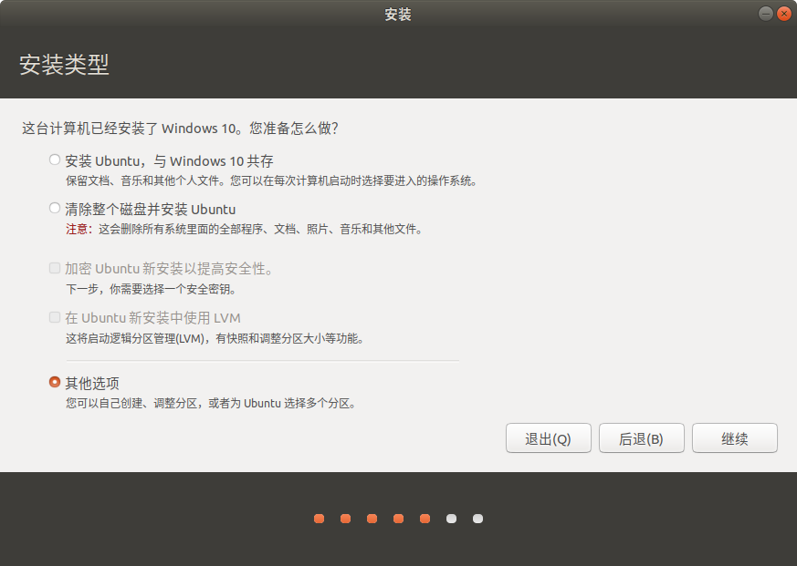Tick the 加密 Ubuntu encryption checkbox
Screen dimensions: 797x566
click(55, 268)
